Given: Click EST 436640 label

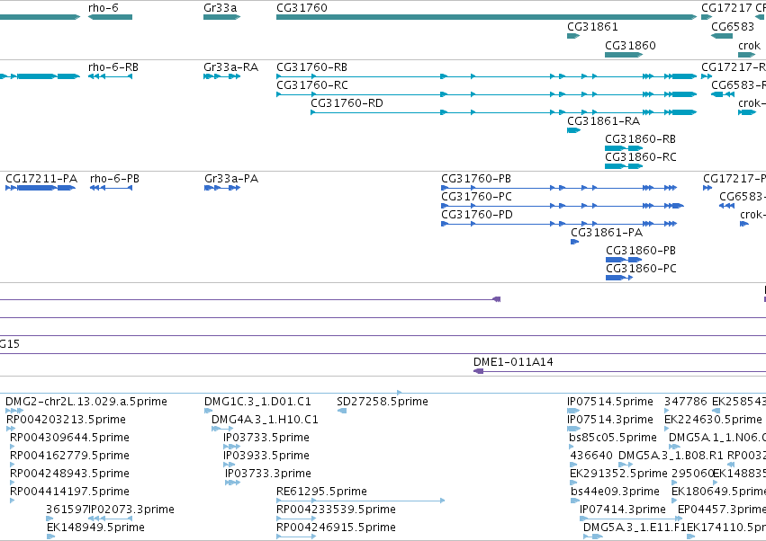Looking at the screenshot, I should [591, 455].
